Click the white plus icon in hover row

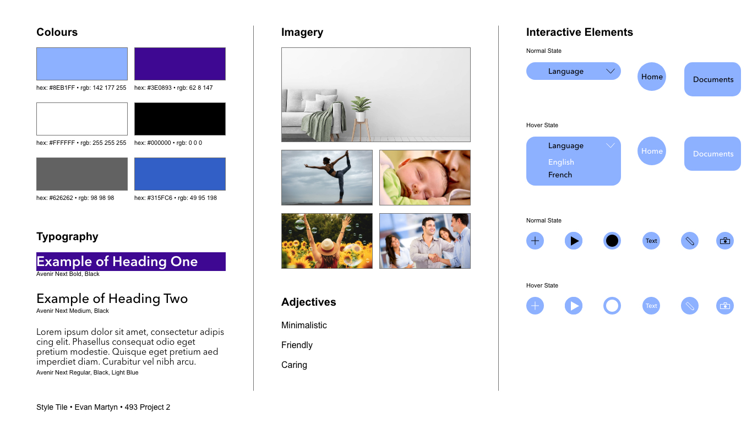(535, 306)
